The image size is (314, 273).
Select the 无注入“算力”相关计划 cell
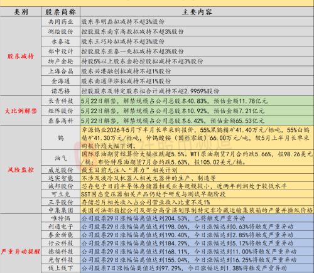point(197,170)
